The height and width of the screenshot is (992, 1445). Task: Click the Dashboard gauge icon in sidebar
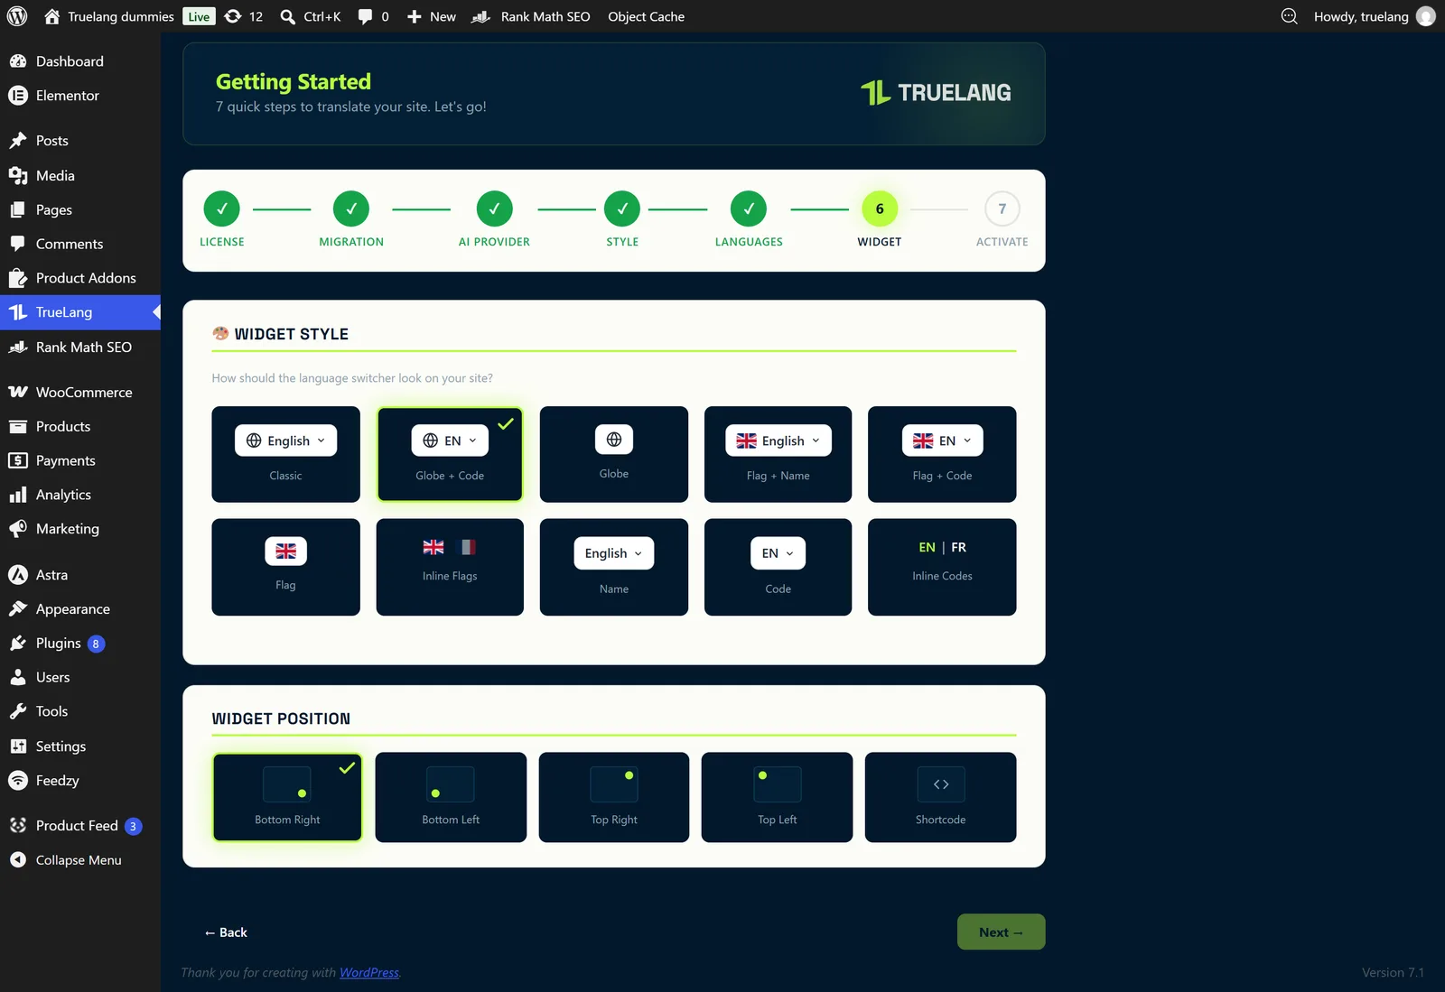point(18,61)
